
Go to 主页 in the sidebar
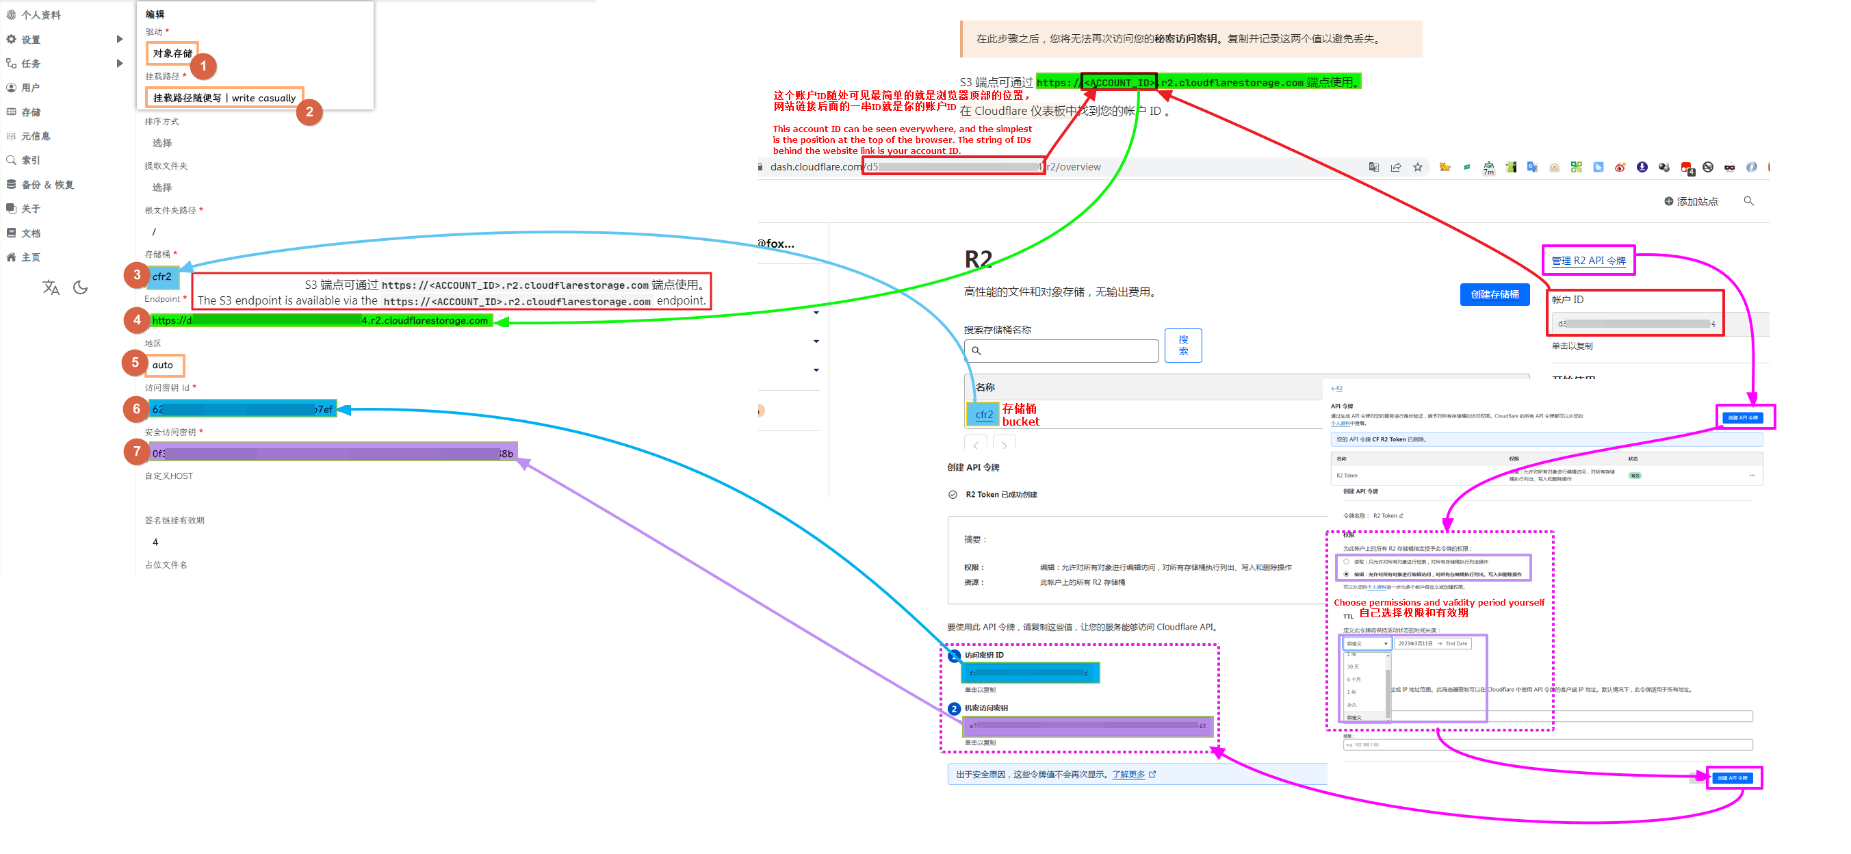(23, 257)
